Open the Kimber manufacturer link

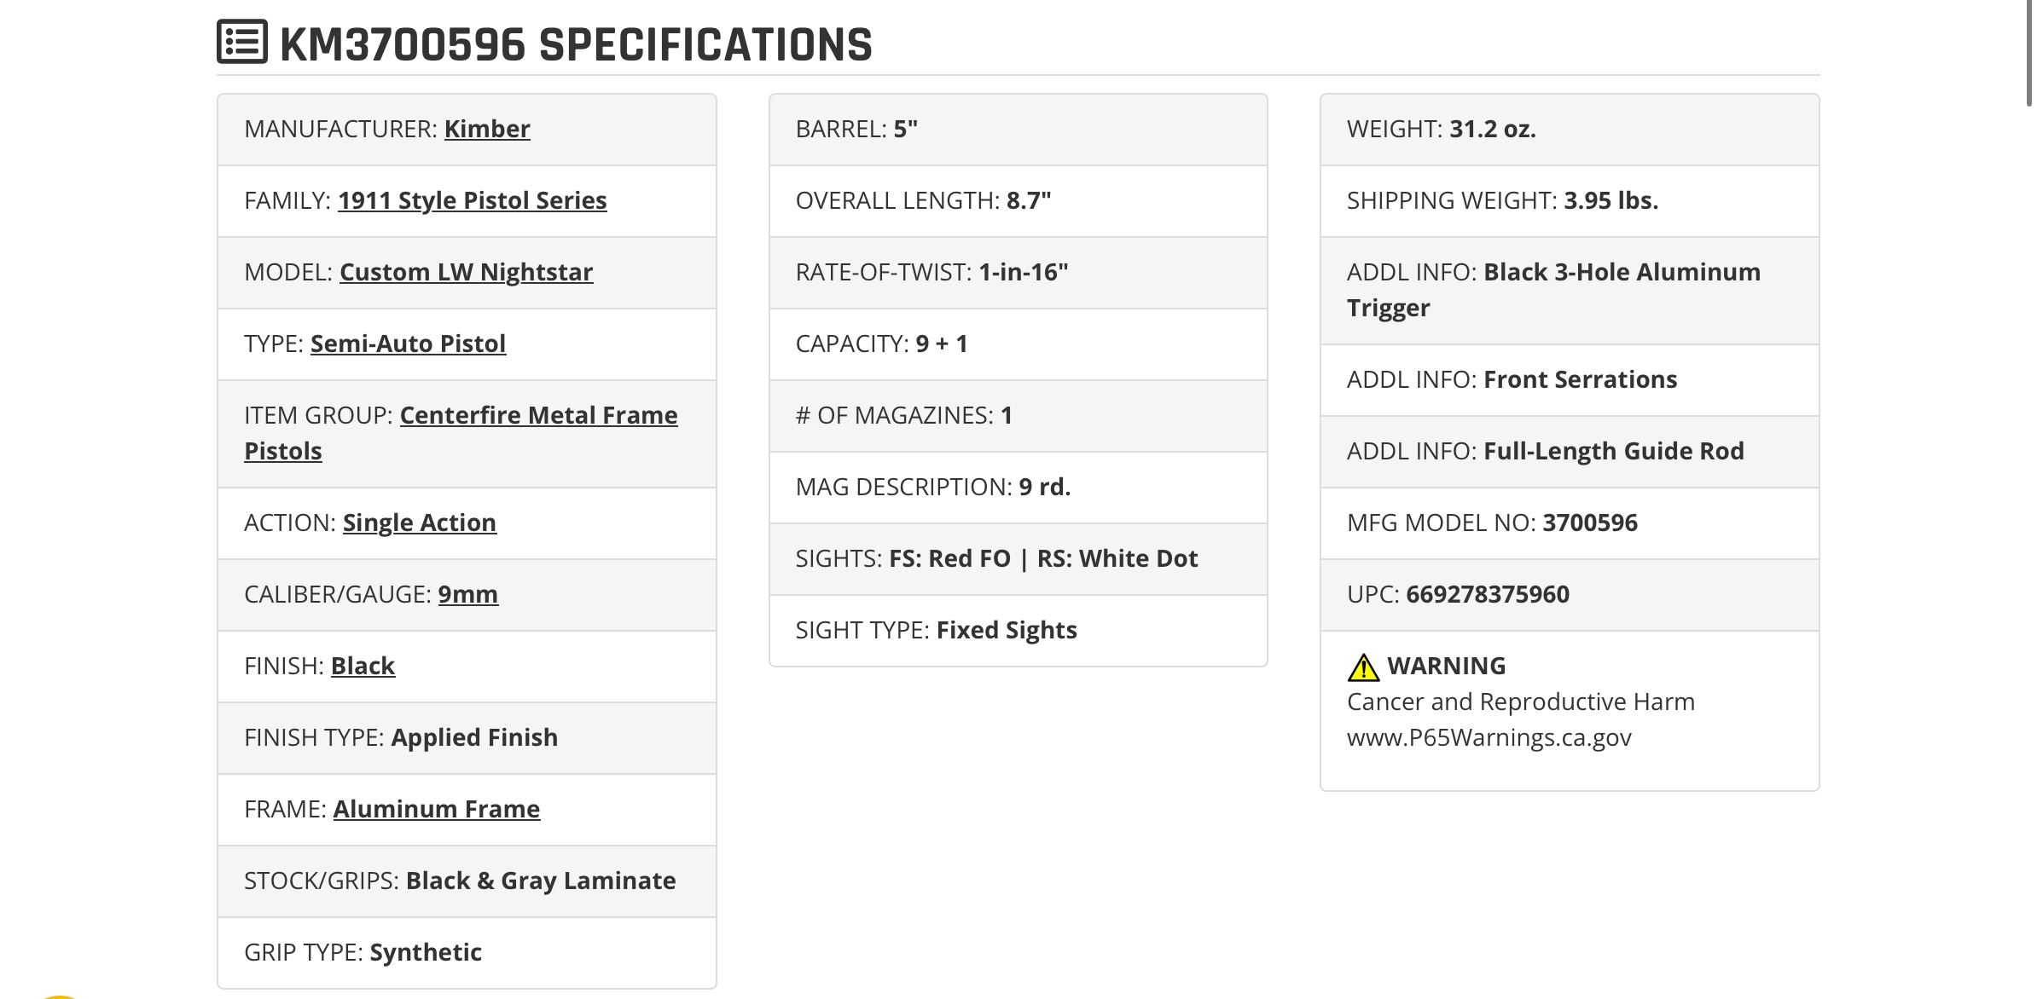coord(487,129)
